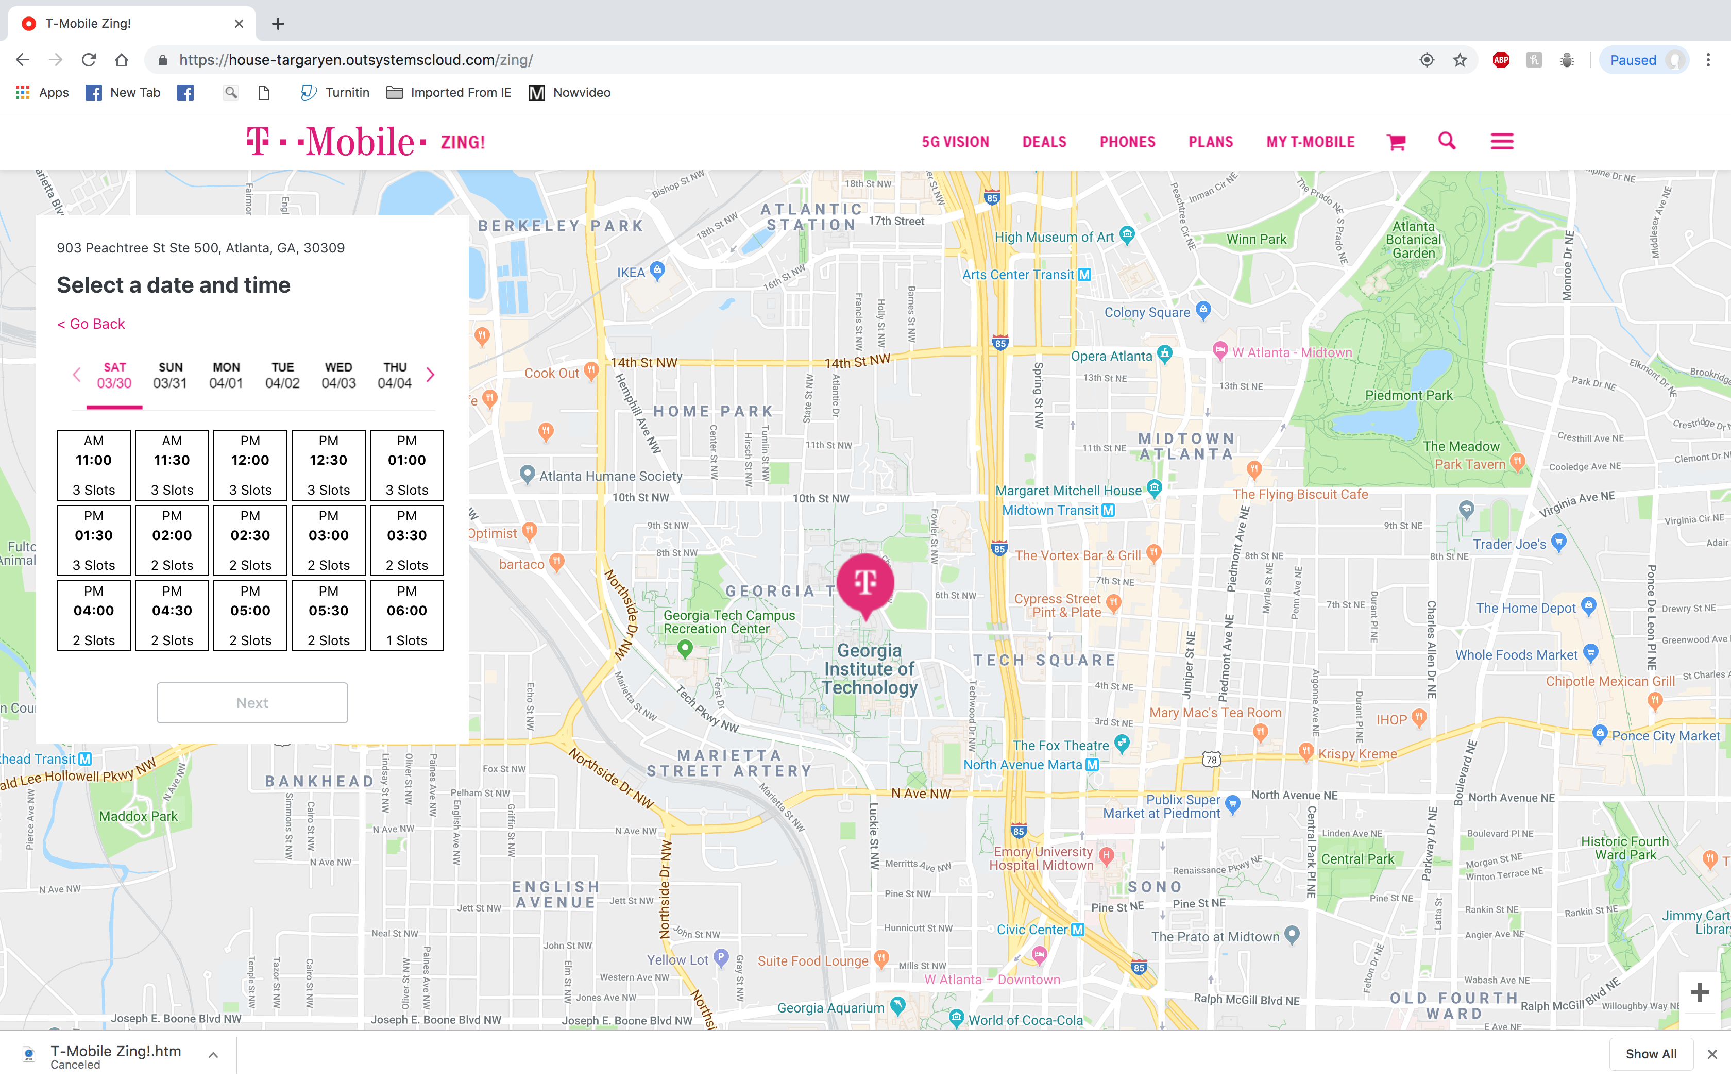Select the 11:00 AM time slot

click(94, 464)
